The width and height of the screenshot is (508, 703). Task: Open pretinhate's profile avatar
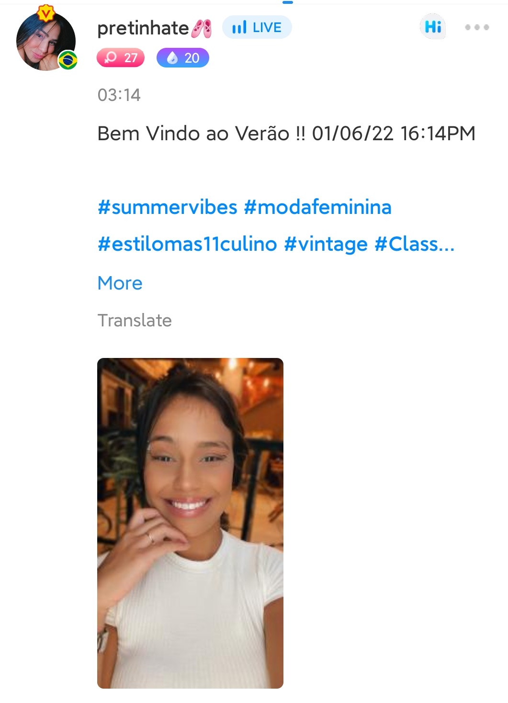tap(45, 41)
